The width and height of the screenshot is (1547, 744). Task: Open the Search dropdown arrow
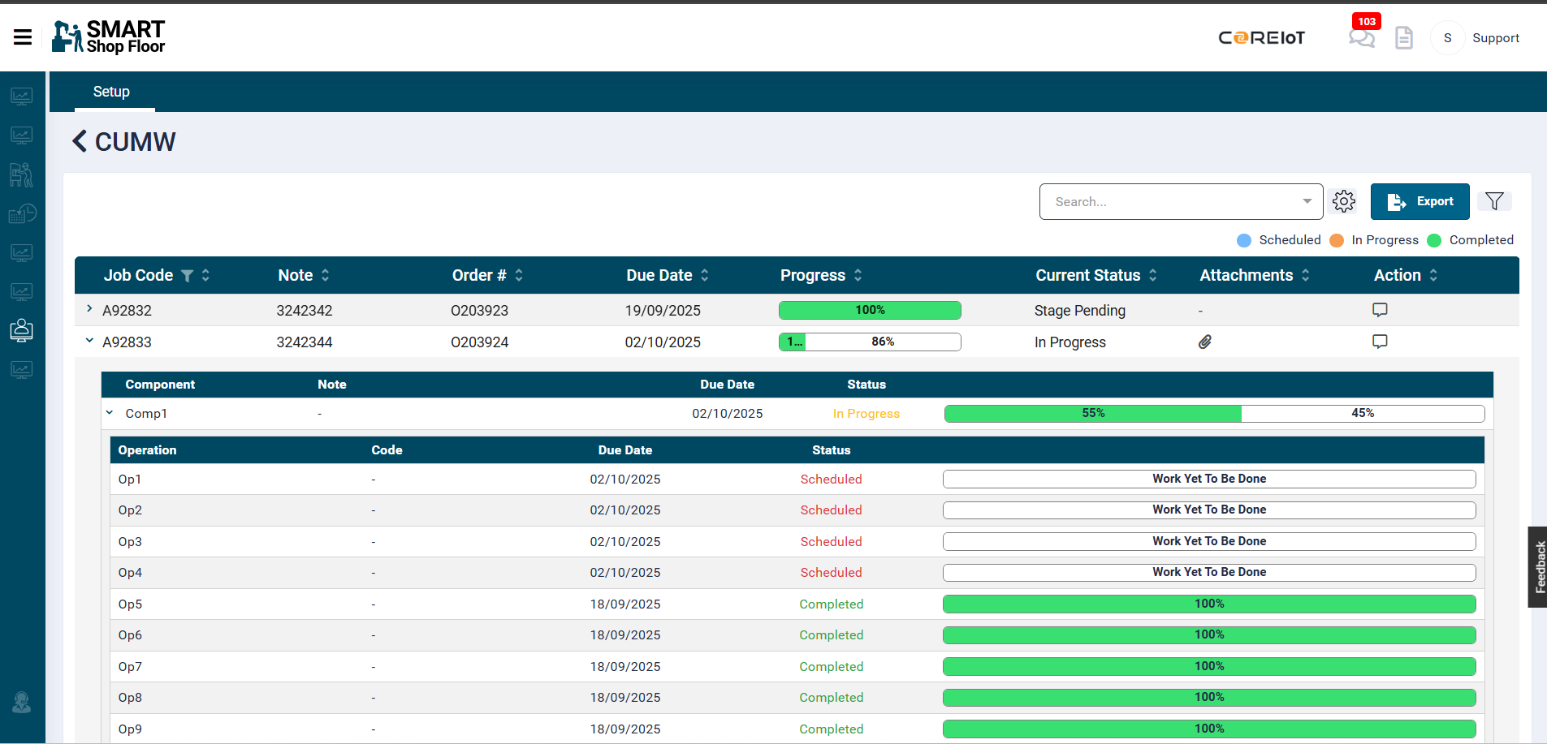pyautogui.click(x=1307, y=201)
